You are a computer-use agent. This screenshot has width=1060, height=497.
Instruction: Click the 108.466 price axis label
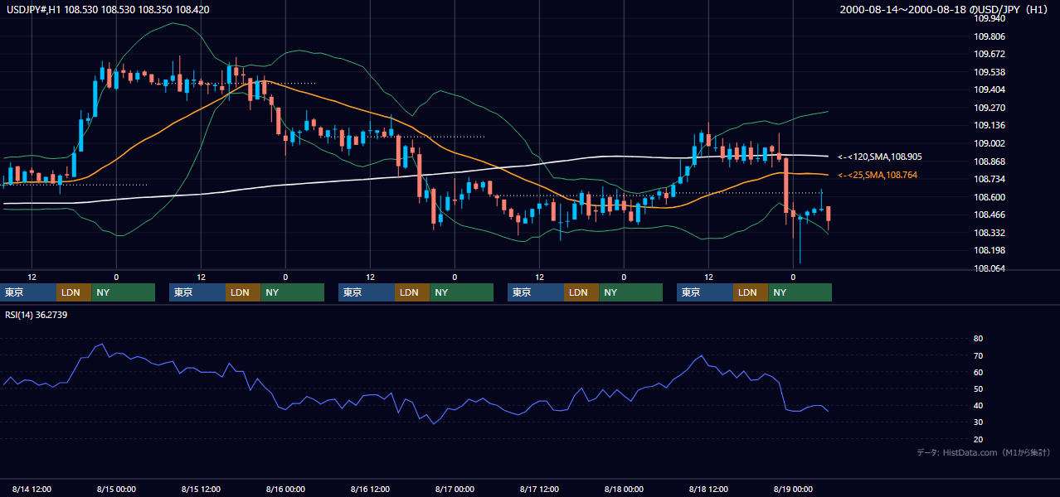990,215
